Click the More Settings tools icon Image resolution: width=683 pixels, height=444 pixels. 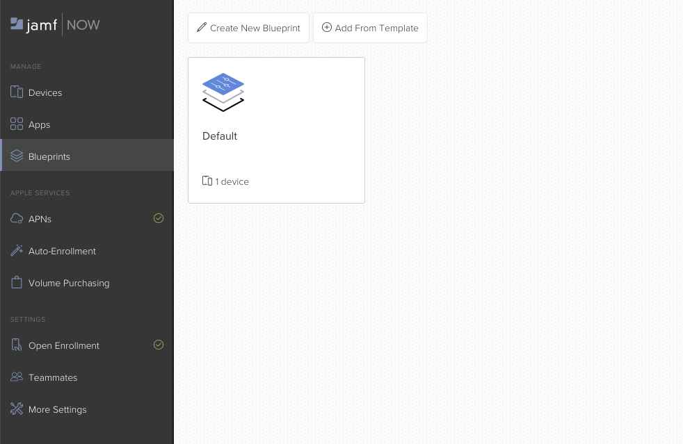click(x=17, y=409)
